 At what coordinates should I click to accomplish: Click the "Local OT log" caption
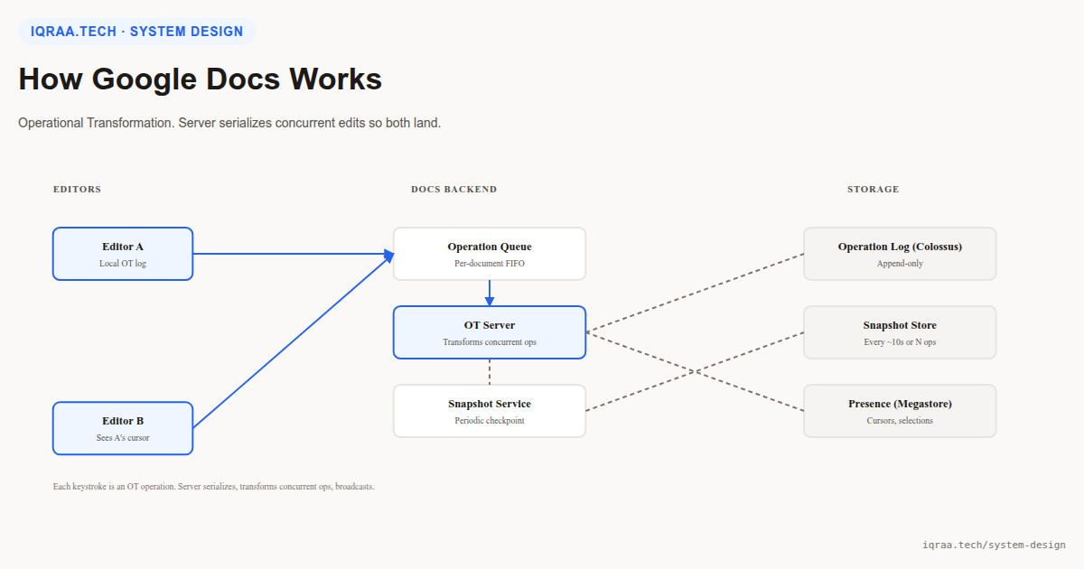click(x=123, y=264)
